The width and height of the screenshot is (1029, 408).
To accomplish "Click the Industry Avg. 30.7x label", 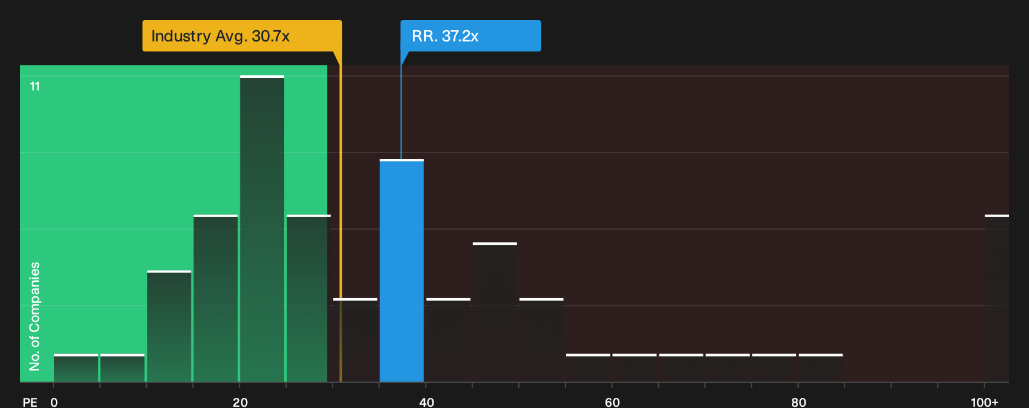I will pyautogui.click(x=242, y=36).
